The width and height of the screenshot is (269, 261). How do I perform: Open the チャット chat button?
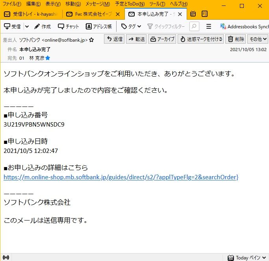point(68,27)
